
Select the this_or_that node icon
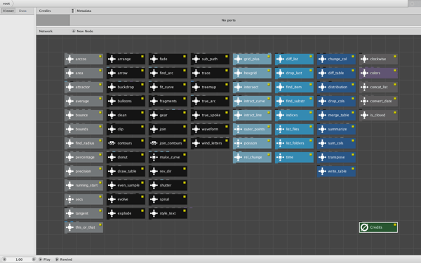point(69,227)
